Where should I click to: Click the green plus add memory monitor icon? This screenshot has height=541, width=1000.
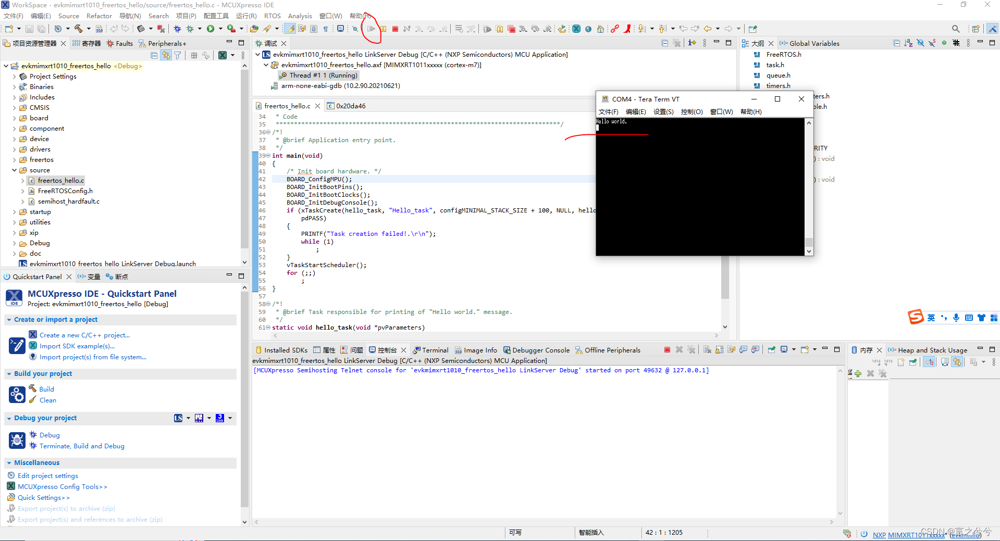[858, 373]
